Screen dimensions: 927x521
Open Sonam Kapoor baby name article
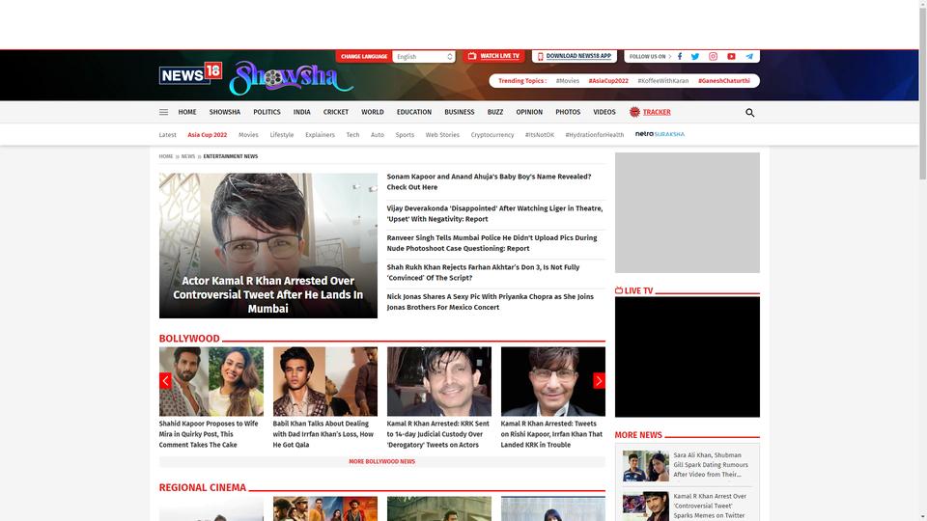[x=489, y=181]
